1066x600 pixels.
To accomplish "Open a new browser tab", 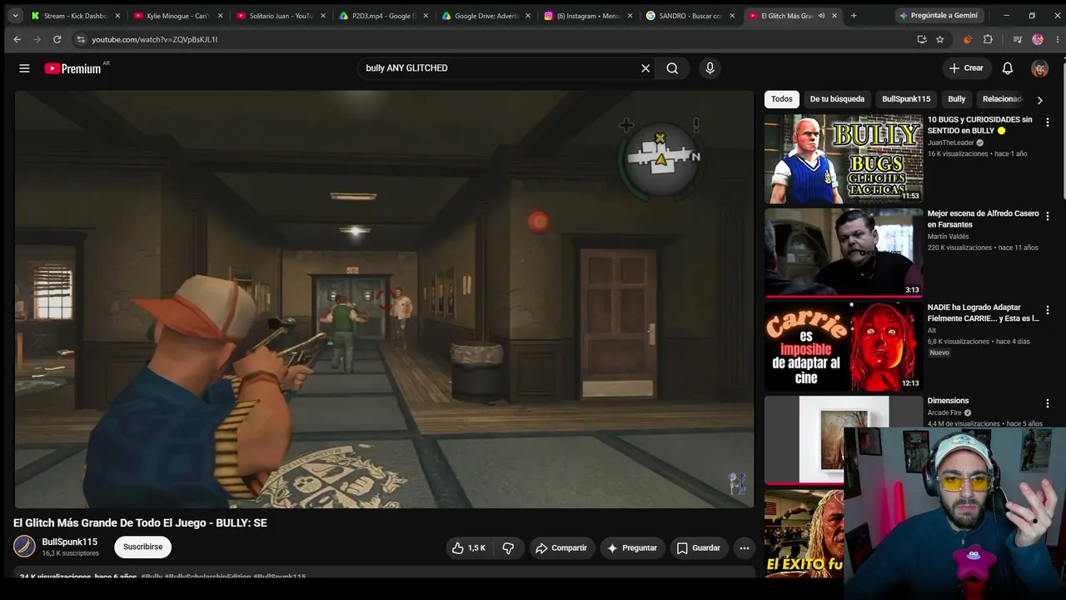I will [854, 16].
